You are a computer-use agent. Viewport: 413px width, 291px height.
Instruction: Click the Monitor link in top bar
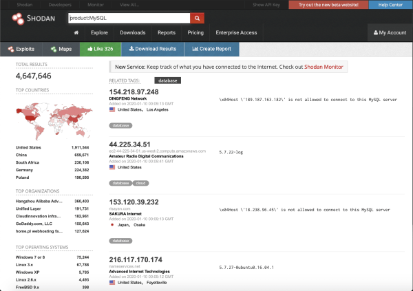click(x=96, y=5)
